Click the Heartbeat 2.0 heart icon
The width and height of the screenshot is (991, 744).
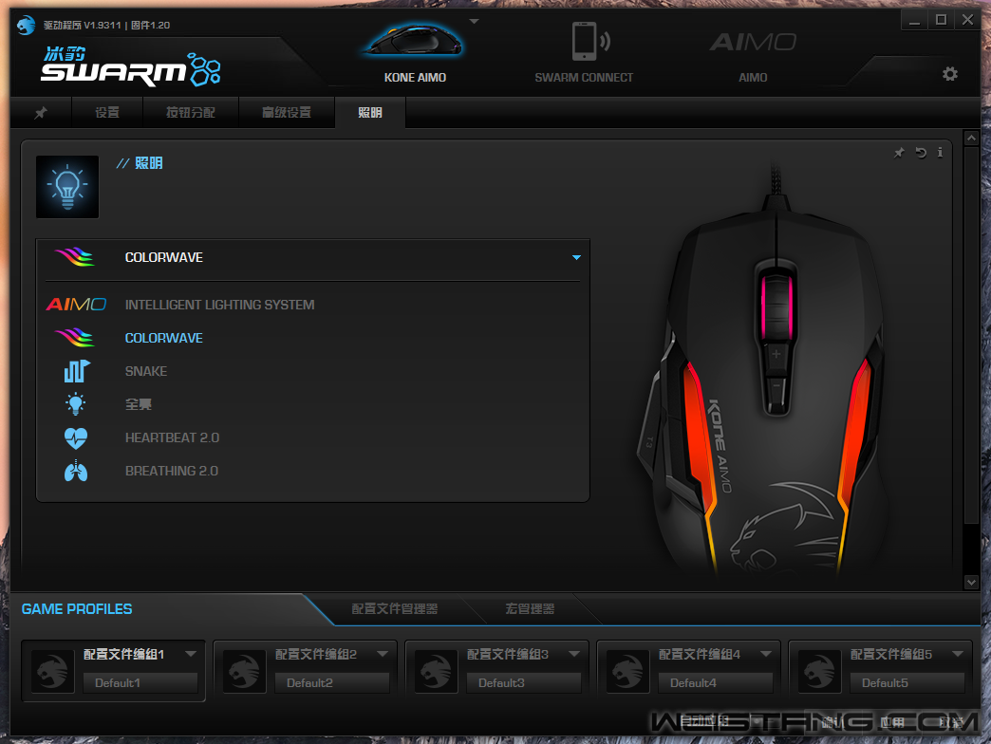click(76, 437)
